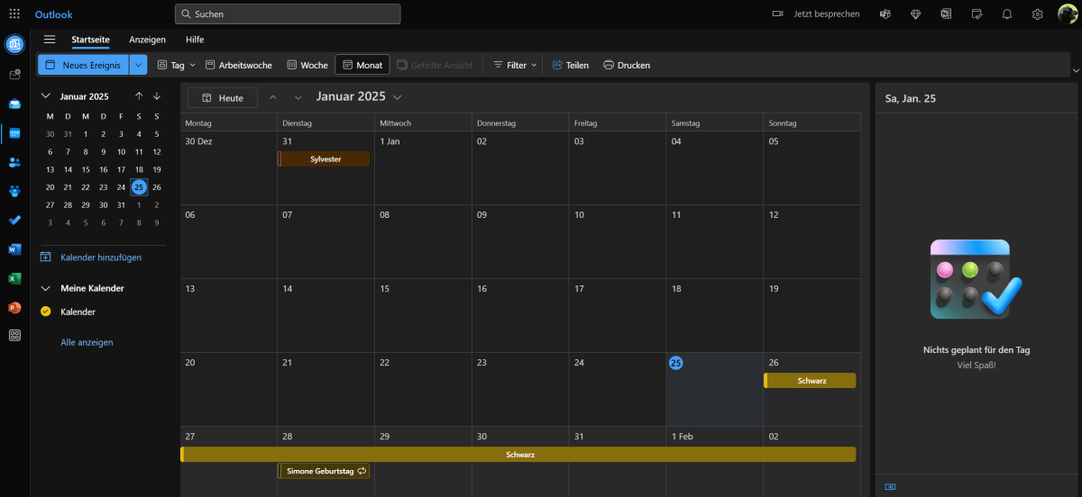Open premium diamond icon in top bar
The height and width of the screenshot is (497, 1082).
point(916,14)
